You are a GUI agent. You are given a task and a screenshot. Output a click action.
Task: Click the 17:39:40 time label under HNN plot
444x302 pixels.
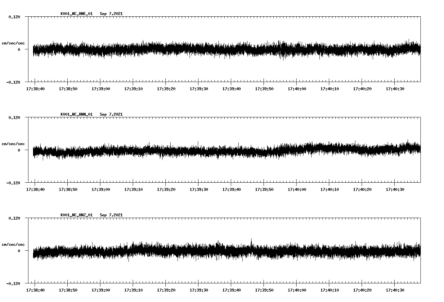[x=231, y=190]
